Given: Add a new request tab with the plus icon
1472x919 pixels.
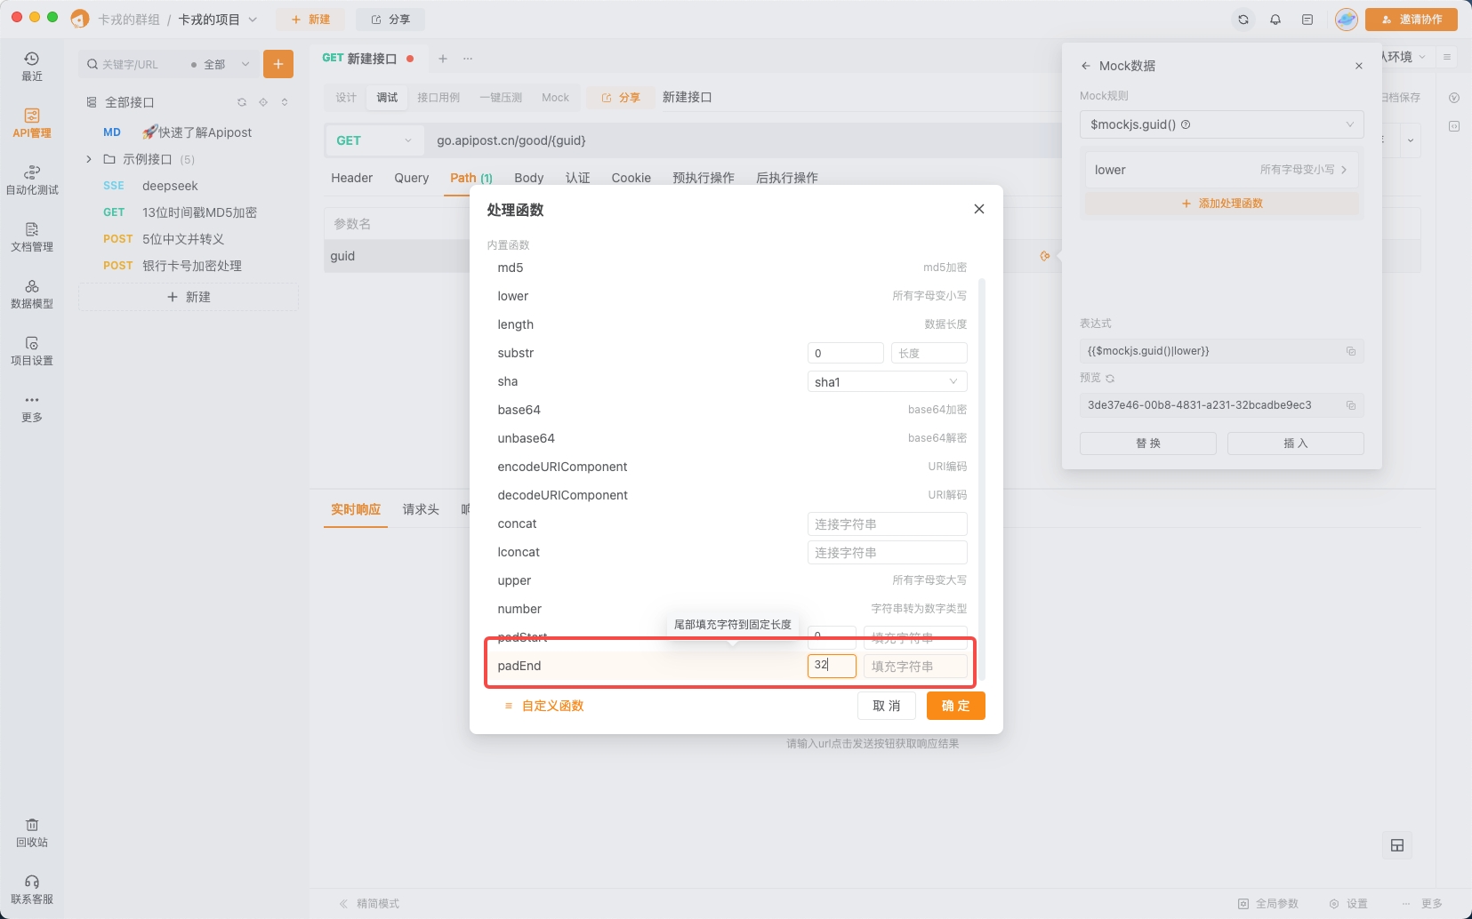Looking at the screenshot, I should pos(443,59).
